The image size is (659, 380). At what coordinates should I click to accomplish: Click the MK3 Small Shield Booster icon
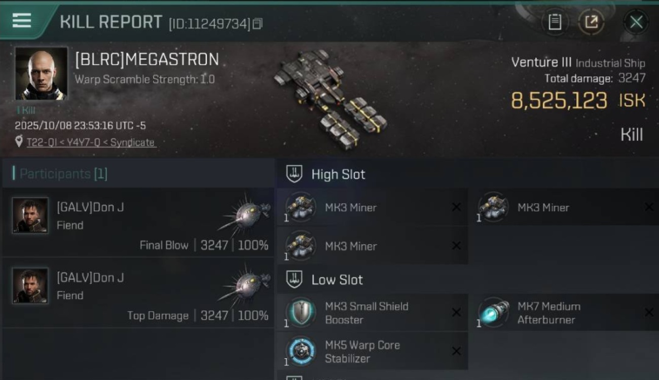(301, 313)
